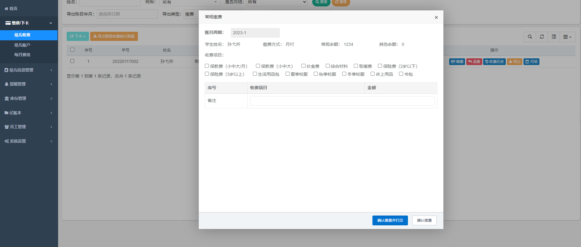Screen dimensions: 581x247
Task: Click 确认缴费并打印 button
Action: point(390,220)
